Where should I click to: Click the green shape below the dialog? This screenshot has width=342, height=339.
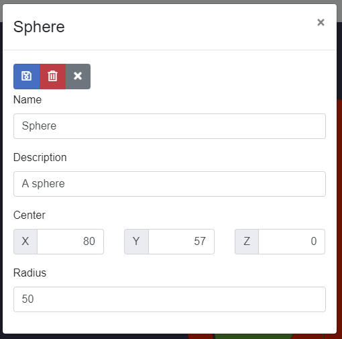click(253, 336)
